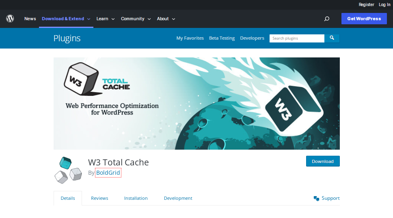This screenshot has width=393, height=218.
Task: Click the Plugins heading link
Action: (x=67, y=38)
